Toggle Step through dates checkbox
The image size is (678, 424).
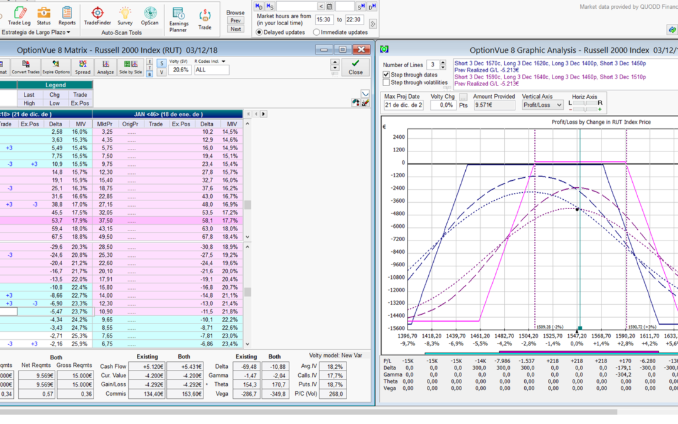tap(386, 74)
